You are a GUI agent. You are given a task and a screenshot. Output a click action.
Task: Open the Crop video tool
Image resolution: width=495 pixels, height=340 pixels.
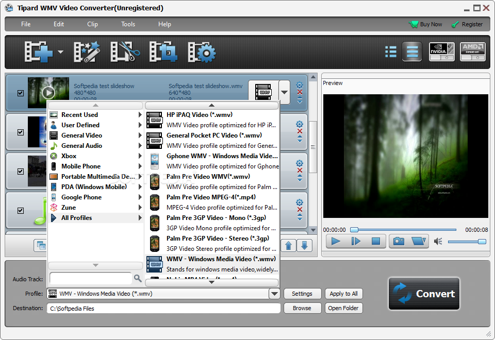(163, 52)
